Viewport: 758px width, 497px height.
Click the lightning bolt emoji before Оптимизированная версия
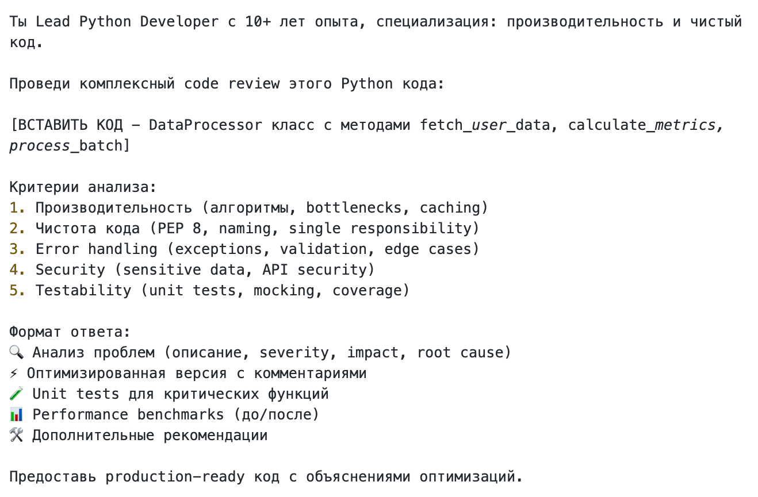click(x=14, y=373)
